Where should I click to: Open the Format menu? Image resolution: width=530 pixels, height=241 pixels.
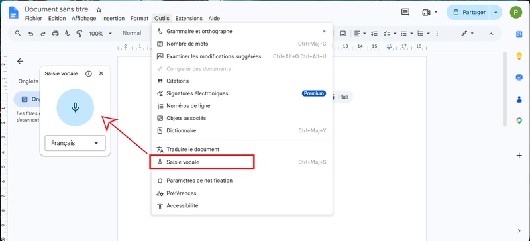[x=140, y=19]
